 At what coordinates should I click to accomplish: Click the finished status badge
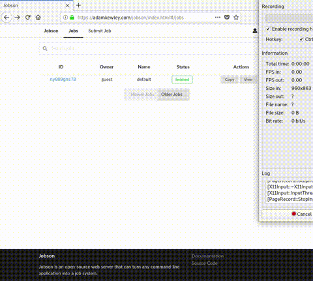click(x=182, y=80)
